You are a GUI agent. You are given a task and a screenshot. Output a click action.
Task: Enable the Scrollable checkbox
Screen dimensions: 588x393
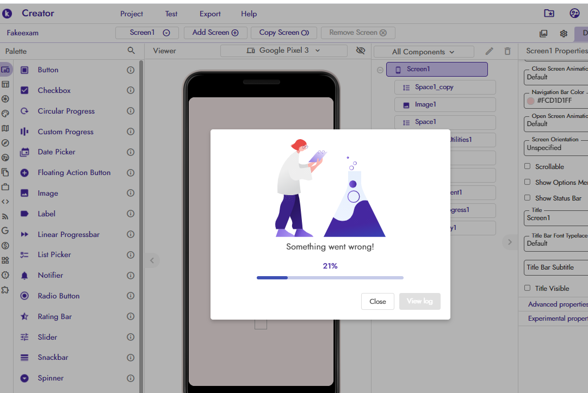click(x=527, y=166)
